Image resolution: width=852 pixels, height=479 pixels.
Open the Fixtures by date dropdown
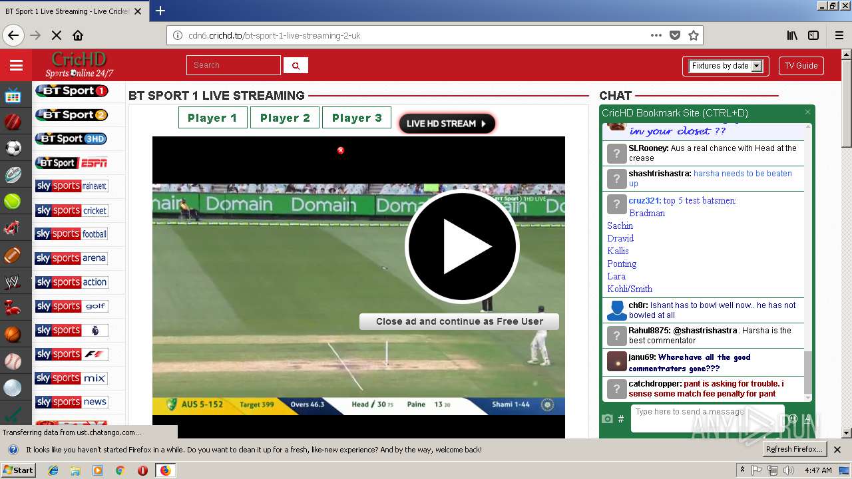pos(726,66)
